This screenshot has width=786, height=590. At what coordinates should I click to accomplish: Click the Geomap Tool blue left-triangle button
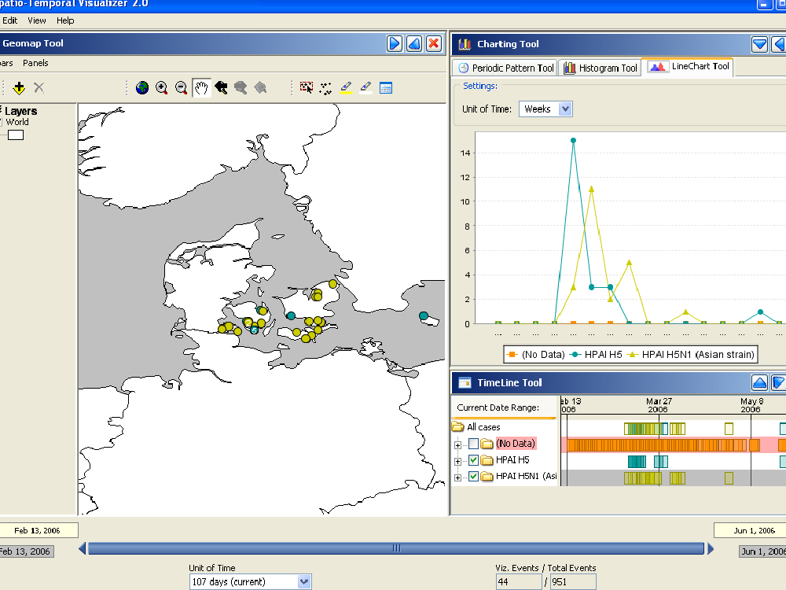(x=414, y=43)
